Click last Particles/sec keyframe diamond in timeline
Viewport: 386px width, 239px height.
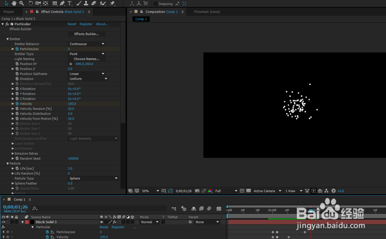click(x=305, y=232)
